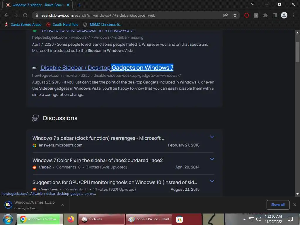Expand the download item options chevron

tap(62, 205)
